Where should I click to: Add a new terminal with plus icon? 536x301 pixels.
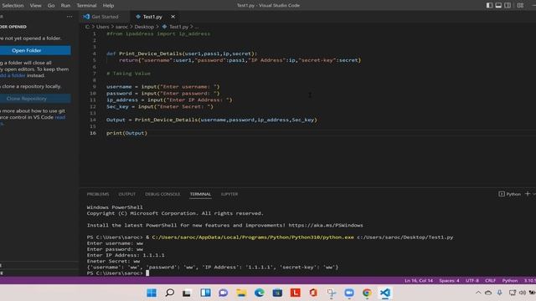[x=528, y=194]
